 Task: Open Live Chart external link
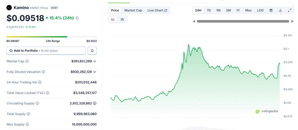point(157,10)
